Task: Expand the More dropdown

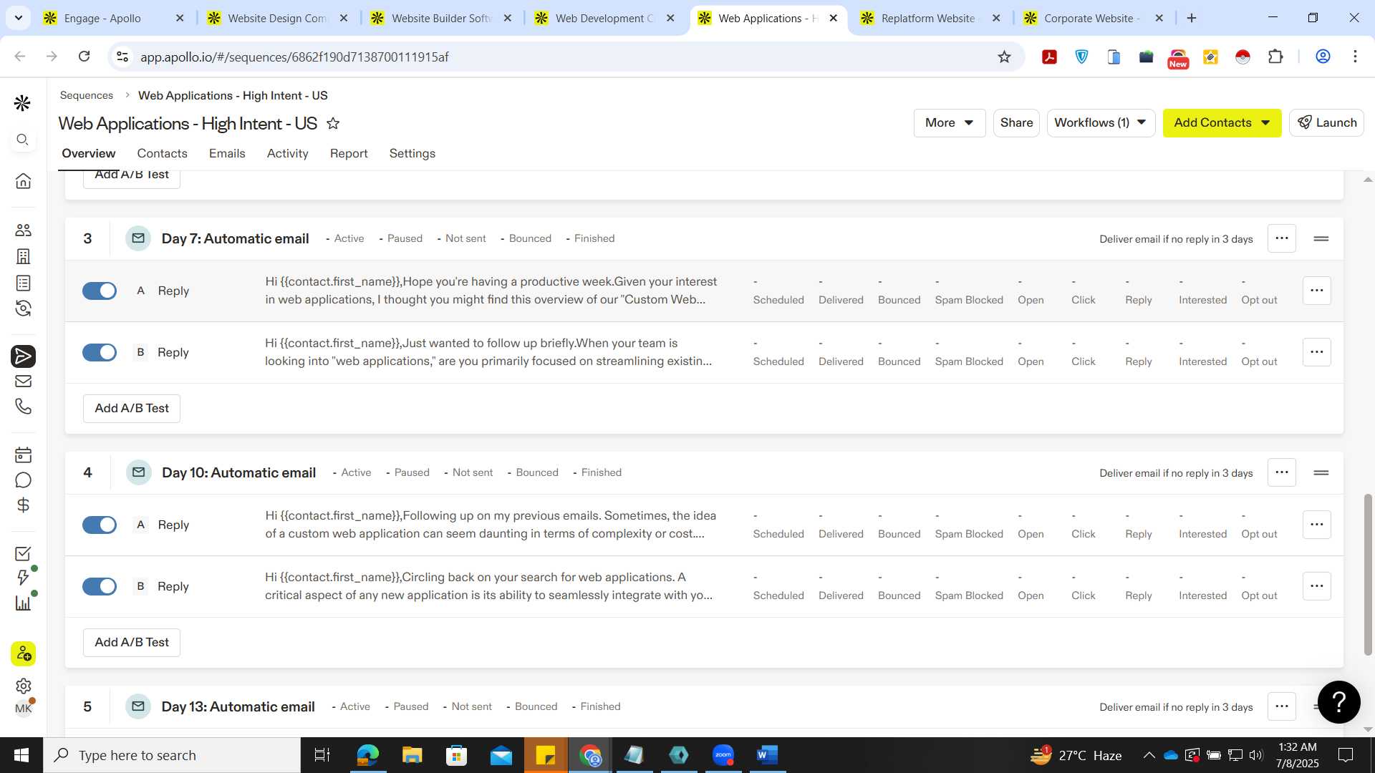Action: [949, 122]
